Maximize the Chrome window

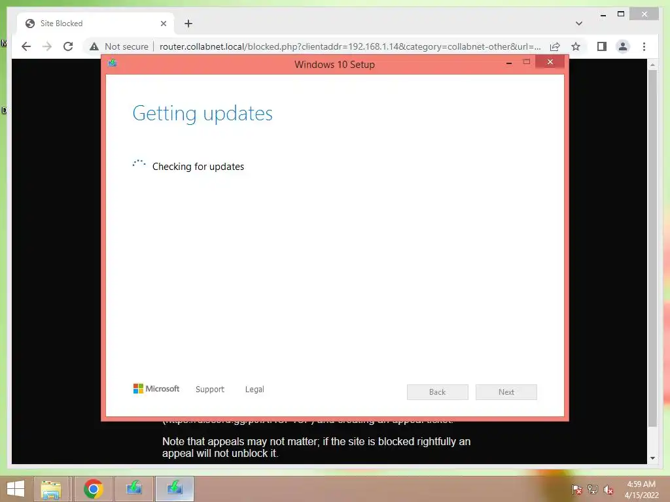[x=621, y=14]
